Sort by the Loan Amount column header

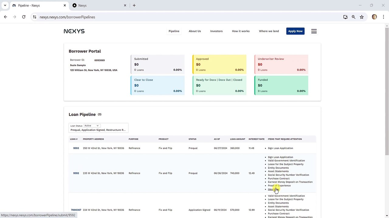(238, 139)
